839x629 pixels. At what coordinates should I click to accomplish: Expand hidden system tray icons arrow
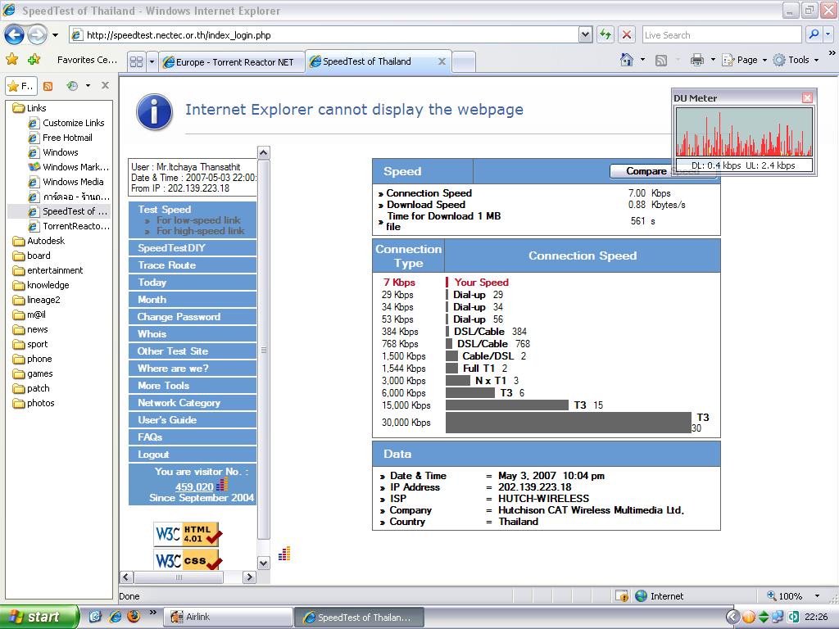(x=732, y=617)
